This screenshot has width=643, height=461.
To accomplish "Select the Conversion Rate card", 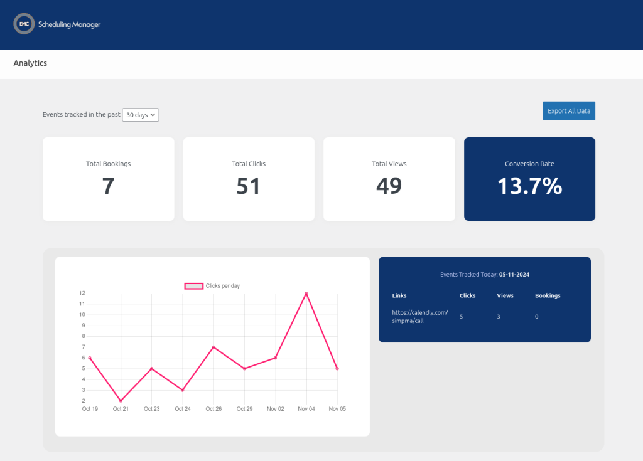I will point(529,179).
